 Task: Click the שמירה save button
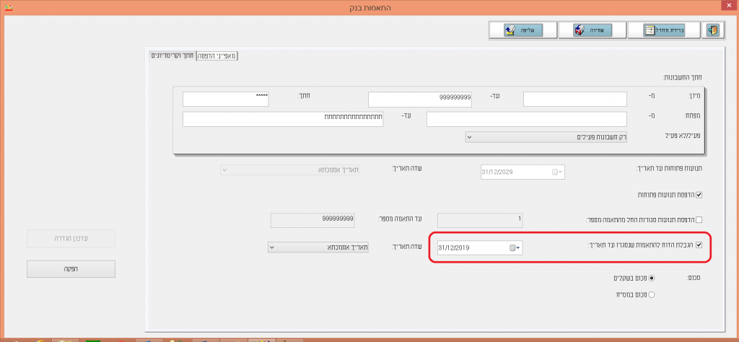(592, 30)
